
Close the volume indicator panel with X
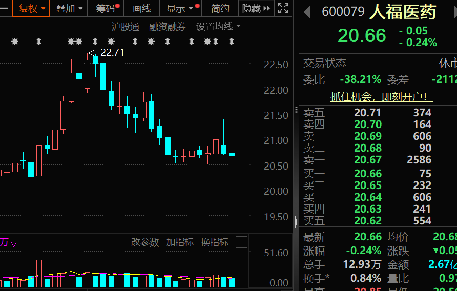tap(241, 242)
